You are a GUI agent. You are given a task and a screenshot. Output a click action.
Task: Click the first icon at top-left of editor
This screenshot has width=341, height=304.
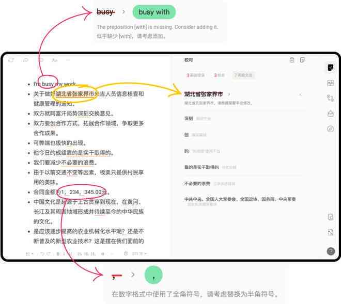click(x=11, y=60)
